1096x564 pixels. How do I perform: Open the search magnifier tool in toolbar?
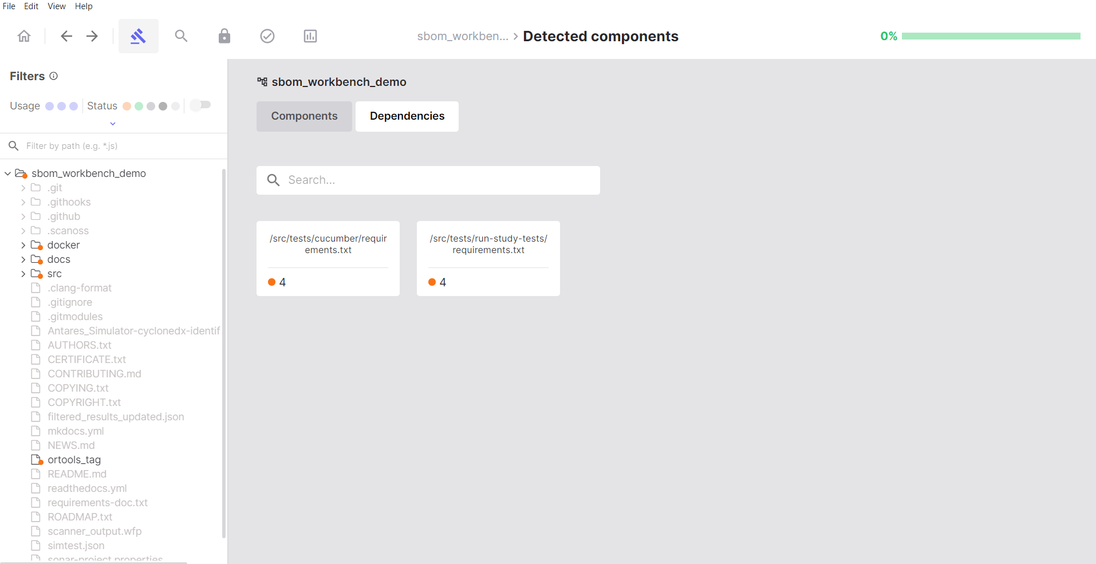[x=181, y=36]
